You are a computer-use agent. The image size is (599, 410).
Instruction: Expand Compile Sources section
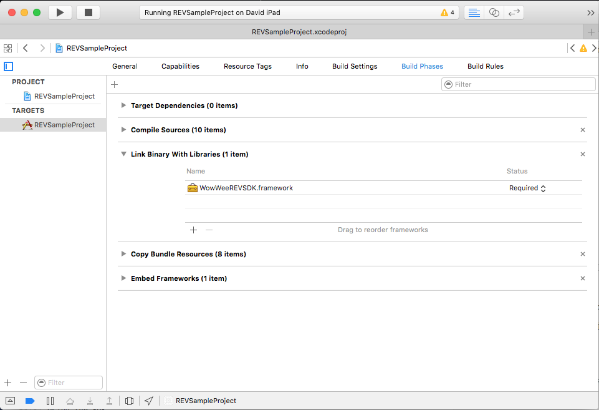tap(123, 130)
